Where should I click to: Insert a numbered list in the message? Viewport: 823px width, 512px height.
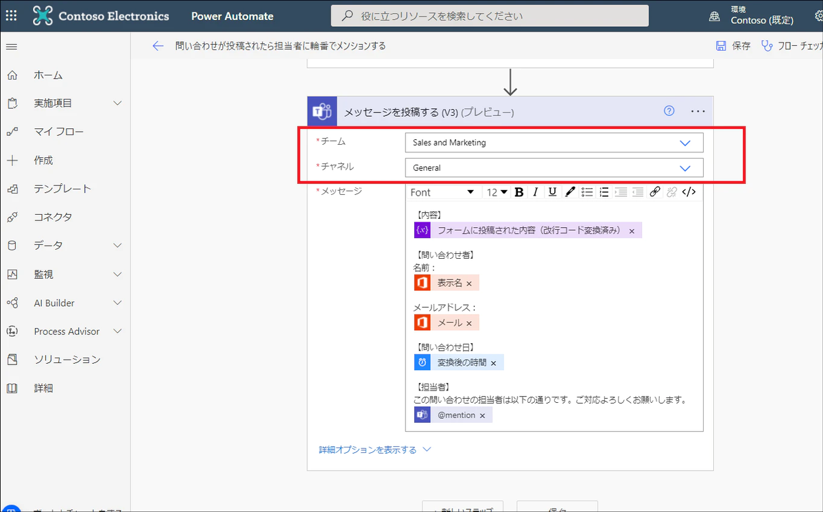pos(604,192)
